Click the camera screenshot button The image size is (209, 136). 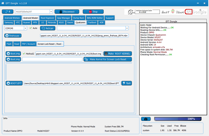pos(146,119)
